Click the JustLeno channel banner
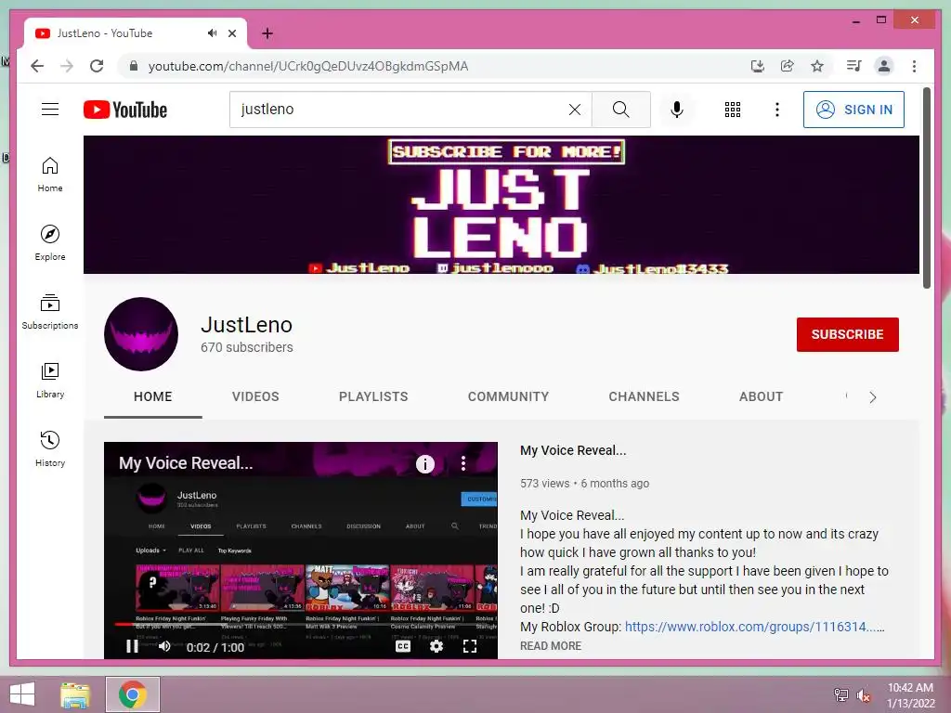Viewport: 951px width, 713px height. 501,204
